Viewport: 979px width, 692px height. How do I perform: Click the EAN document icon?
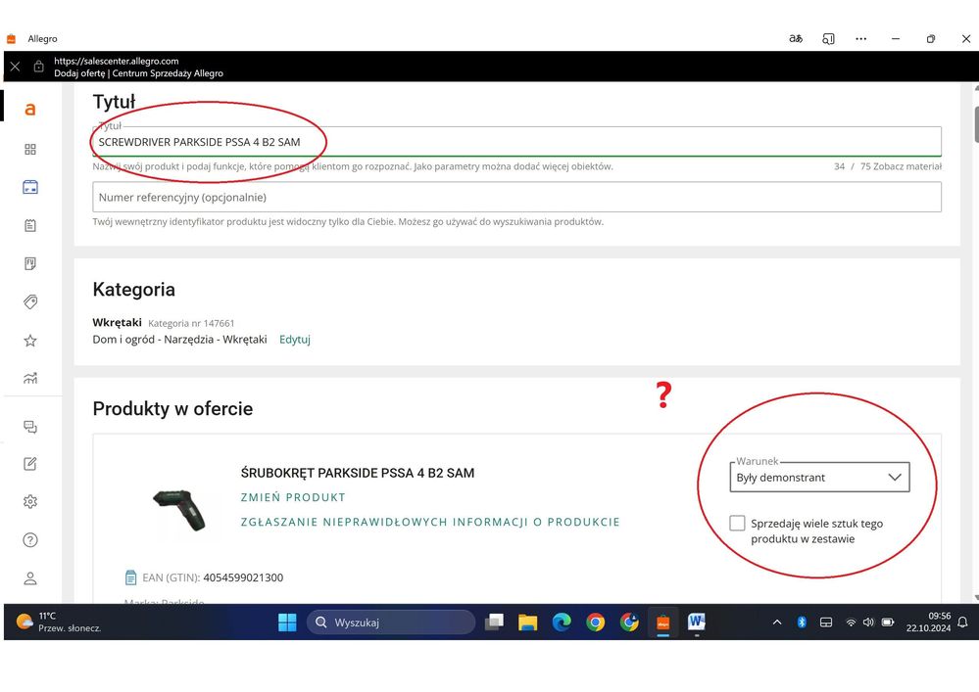point(130,577)
